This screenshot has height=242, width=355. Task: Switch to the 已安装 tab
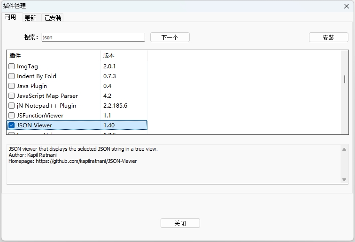(x=53, y=18)
